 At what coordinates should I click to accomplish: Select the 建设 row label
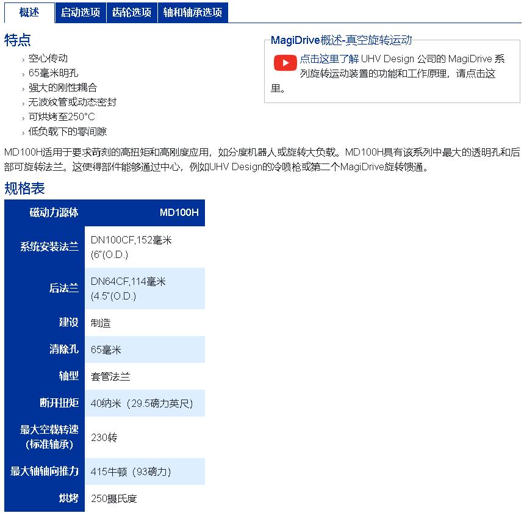[45, 323]
